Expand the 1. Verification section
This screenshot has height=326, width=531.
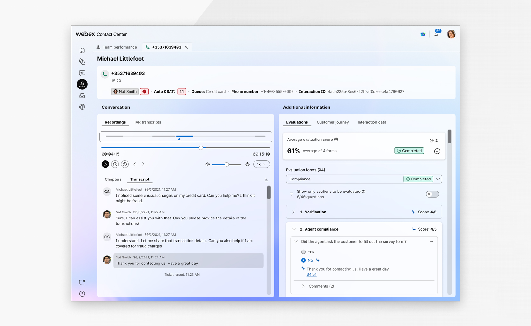coord(294,212)
